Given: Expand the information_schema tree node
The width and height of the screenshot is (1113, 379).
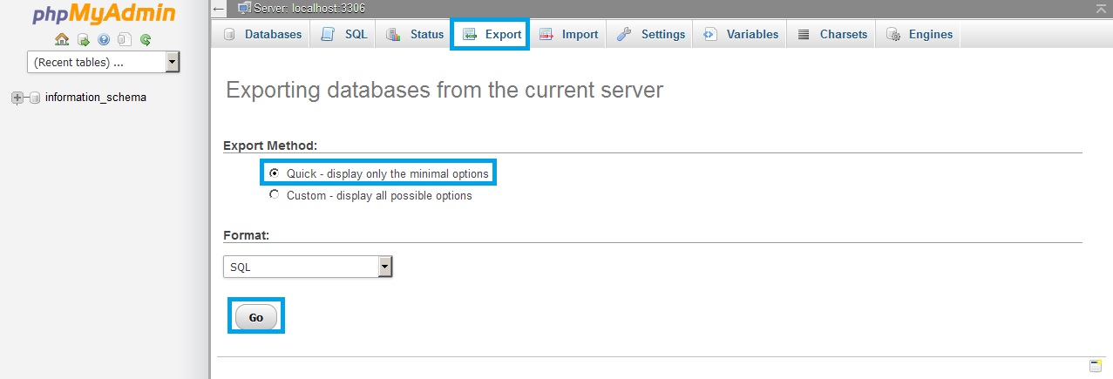Looking at the screenshot, I should pos(17,98).
